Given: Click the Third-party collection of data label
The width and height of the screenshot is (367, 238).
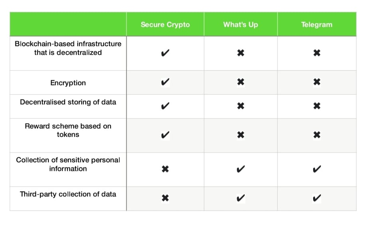Looking at the screenshot, I should coord(68,194).
